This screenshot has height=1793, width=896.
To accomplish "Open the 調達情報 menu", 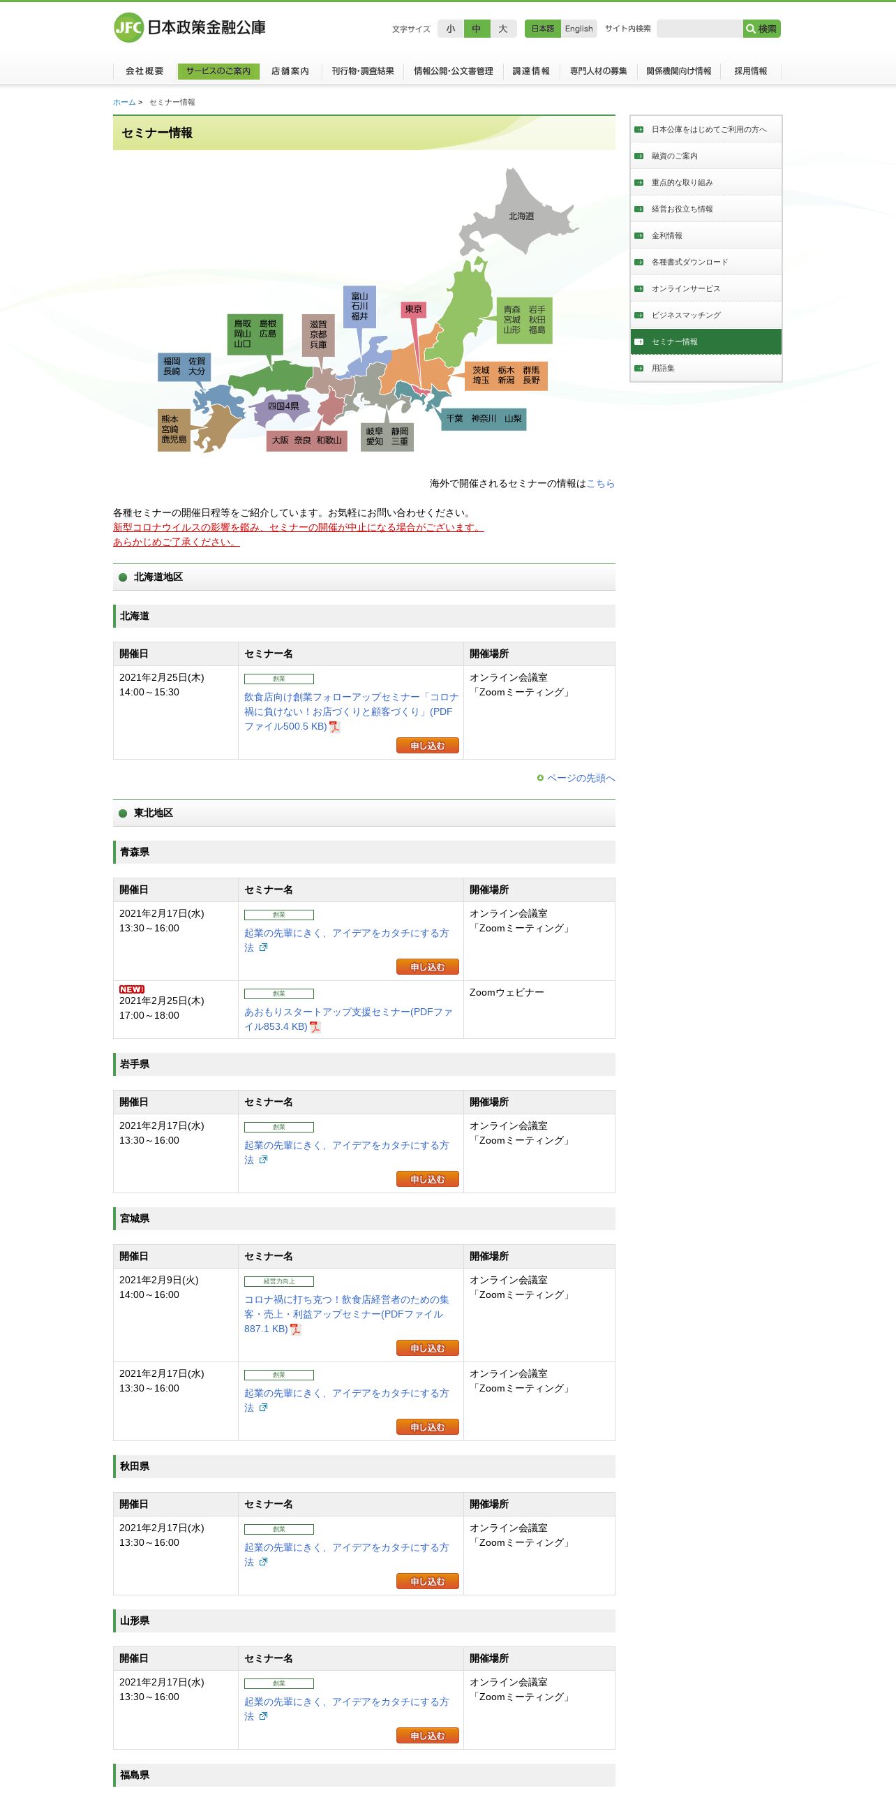I will (531, 71).
